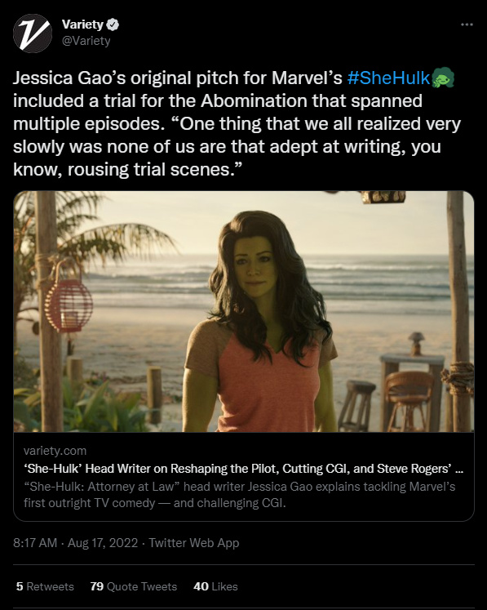Click the number 79 before Quote Tweets

click(97, 586)
